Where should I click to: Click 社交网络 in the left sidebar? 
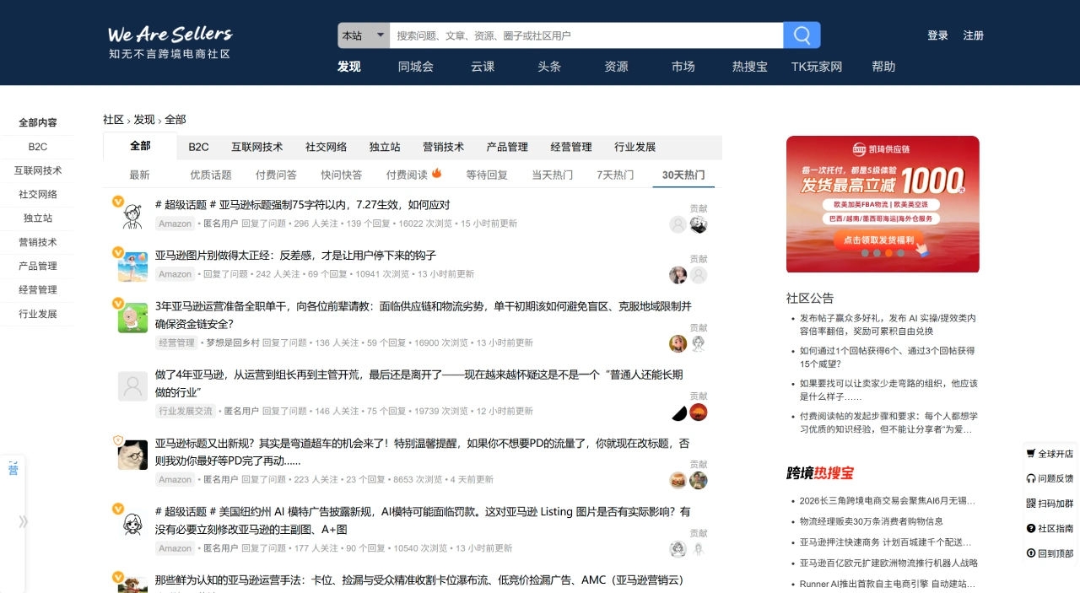pos(38,194)
